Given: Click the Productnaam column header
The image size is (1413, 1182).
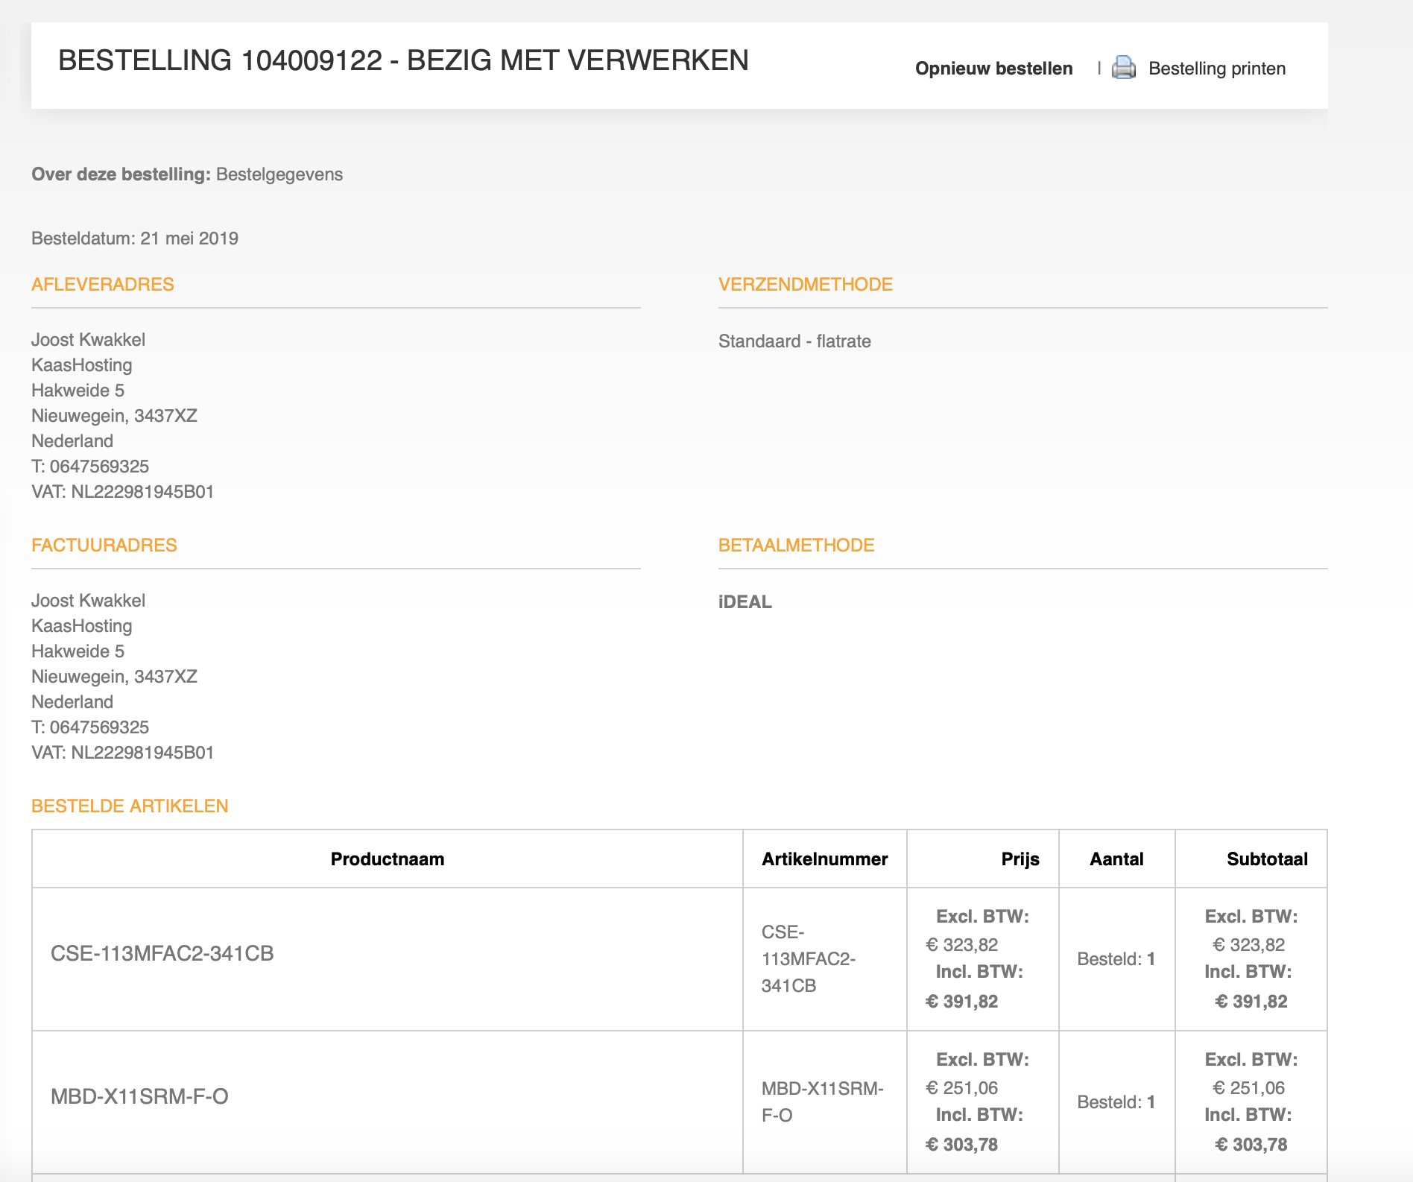Looking at the screenshot, I should [x=387, y=859].
